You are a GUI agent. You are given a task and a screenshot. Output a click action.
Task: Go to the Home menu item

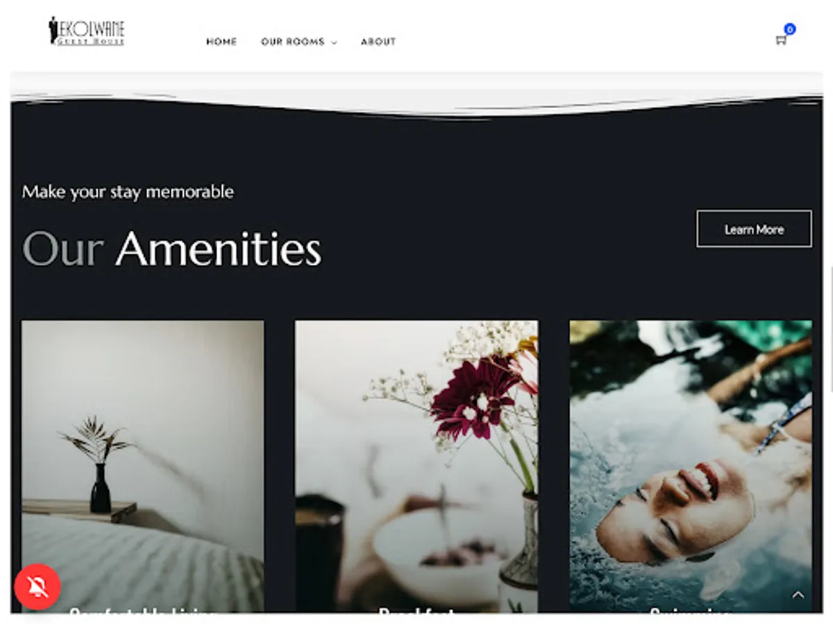tap(221, 42)
